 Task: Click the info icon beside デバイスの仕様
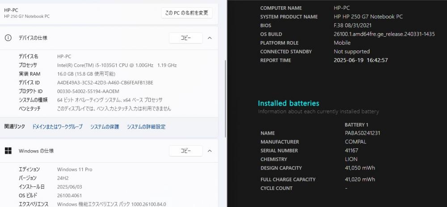8,38
